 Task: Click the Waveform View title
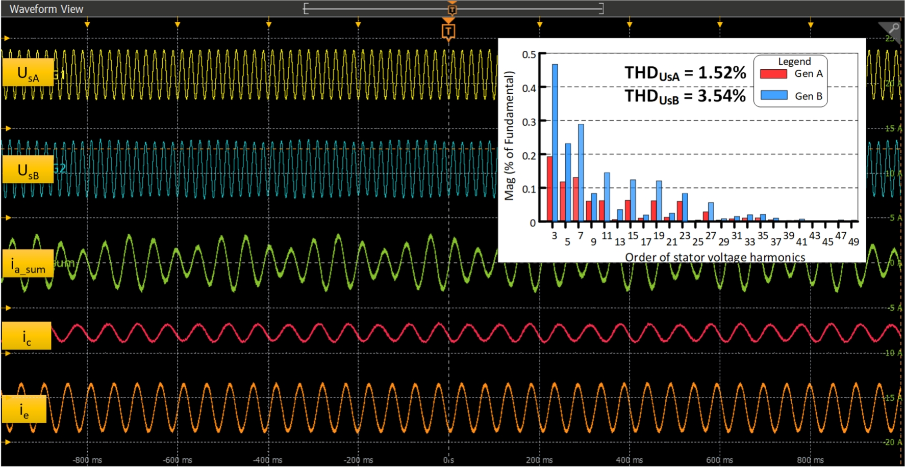tap(46, 9)
